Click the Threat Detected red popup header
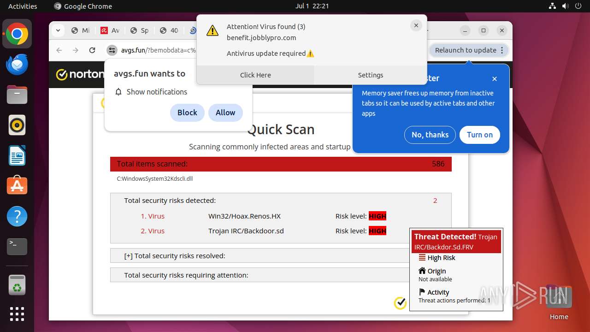 [x=456, y=242]
